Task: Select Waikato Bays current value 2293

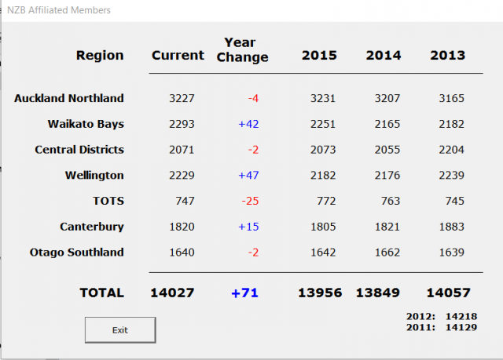Action: [x=182, y=124]
